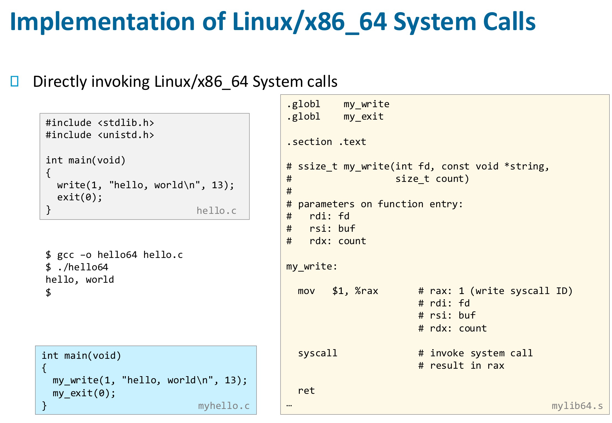612x423 pixels.
Task: Click the 'ret' instruction
Action: [306, 391]
